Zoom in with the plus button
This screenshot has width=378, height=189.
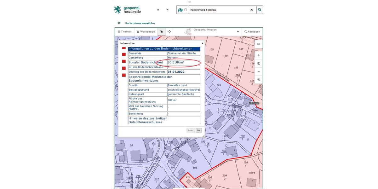click(259, 55)
